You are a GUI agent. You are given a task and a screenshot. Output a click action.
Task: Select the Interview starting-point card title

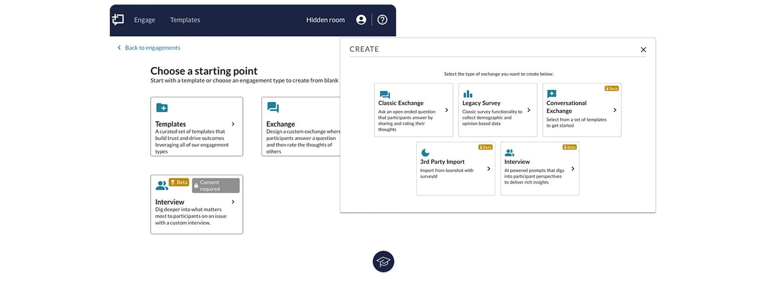tap(170, 202)
